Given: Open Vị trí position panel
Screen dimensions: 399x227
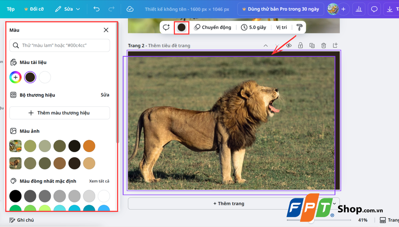Looking at the screenshot, I should pyautogui.click(x=281, y=27).
